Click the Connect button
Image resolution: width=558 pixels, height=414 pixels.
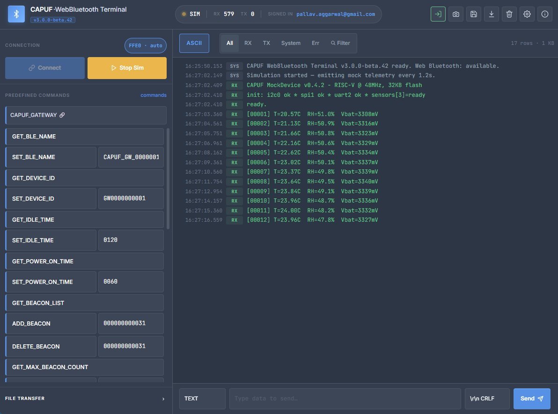coord(45,68)
